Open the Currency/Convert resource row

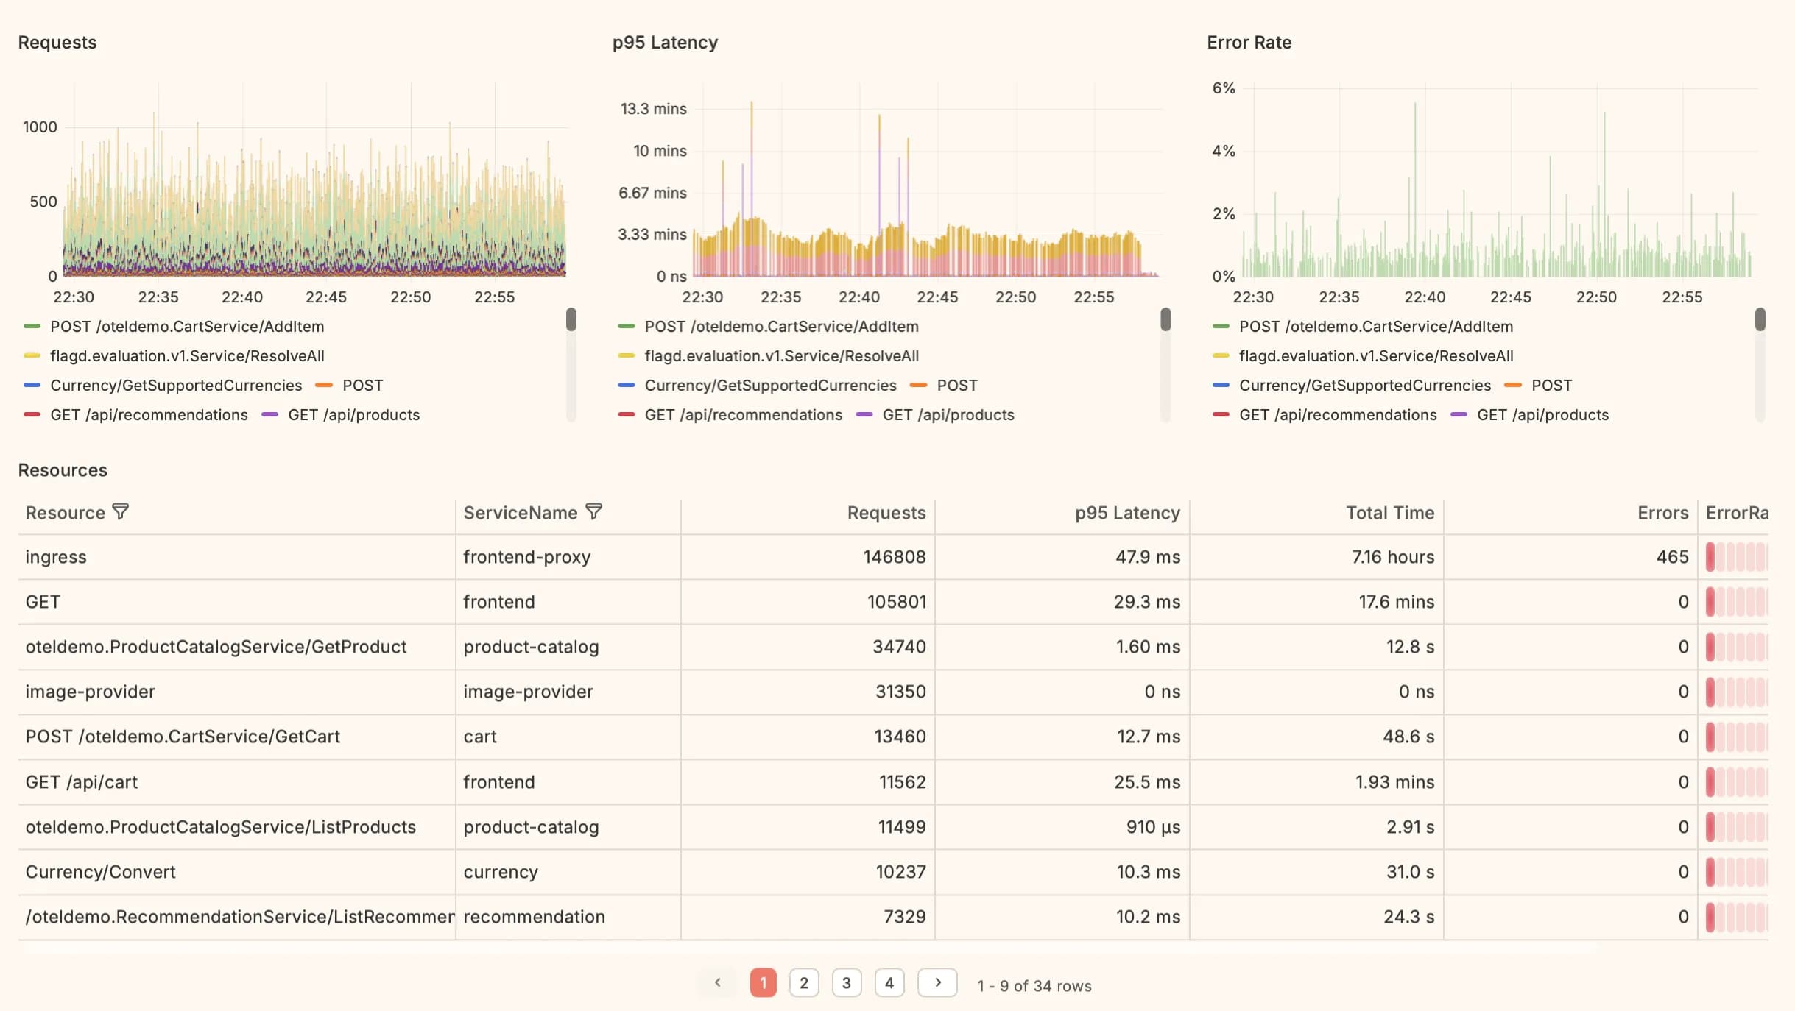tap(100, 872)
